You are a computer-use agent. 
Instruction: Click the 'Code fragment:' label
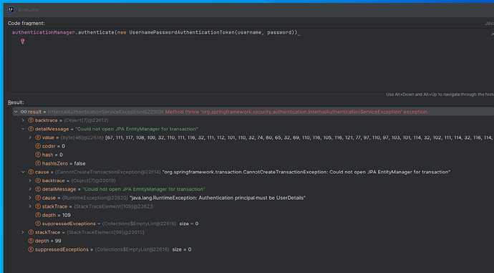click(26, 23)
